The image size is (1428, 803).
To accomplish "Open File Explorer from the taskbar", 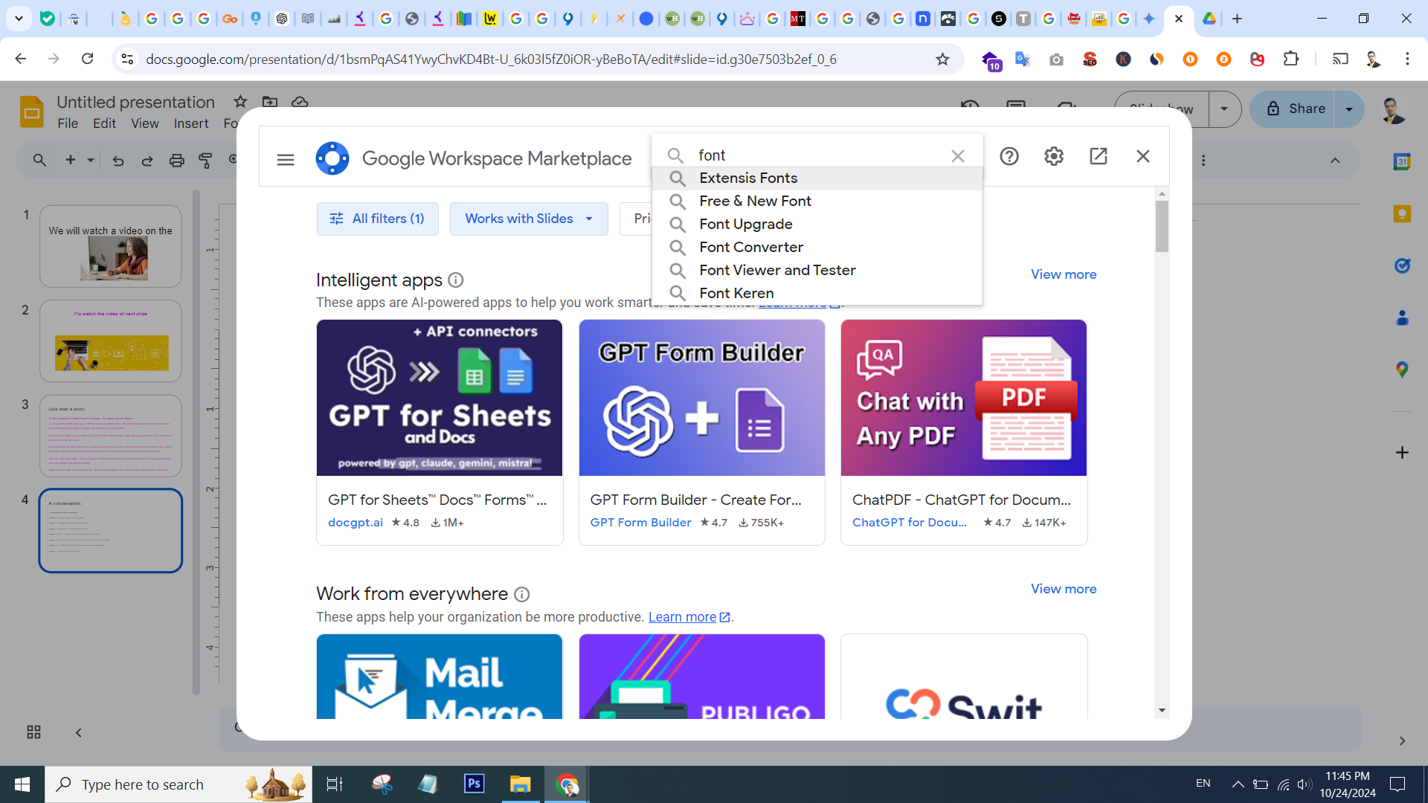I will point(520,784).
